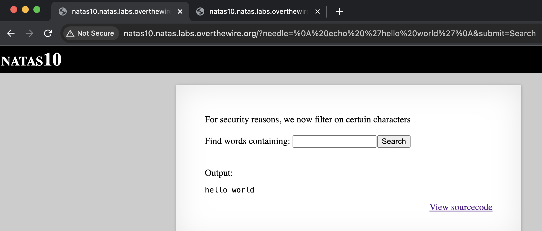Click the Search button

tap(394, 141)
